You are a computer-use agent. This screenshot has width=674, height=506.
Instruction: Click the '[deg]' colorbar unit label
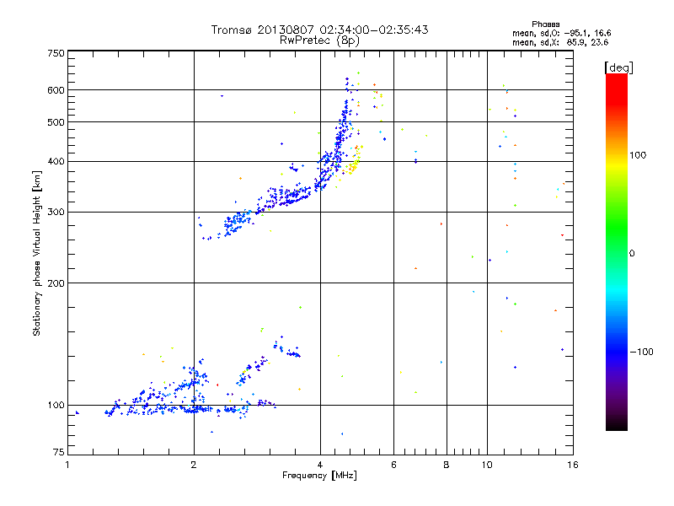(618, 67)
